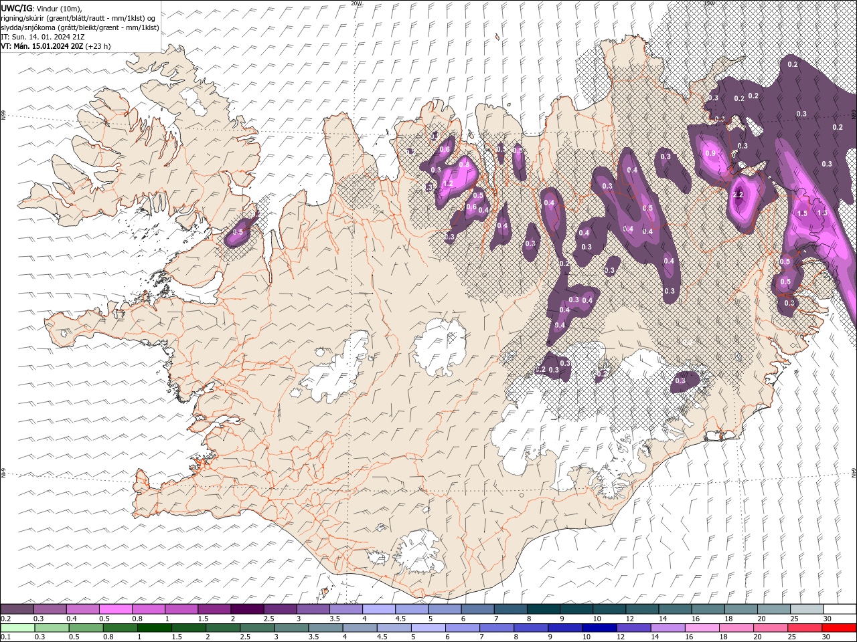Click the 66N latitude label on right edge
The height and width of the screenshot is (642, 857).
[853, 115]
